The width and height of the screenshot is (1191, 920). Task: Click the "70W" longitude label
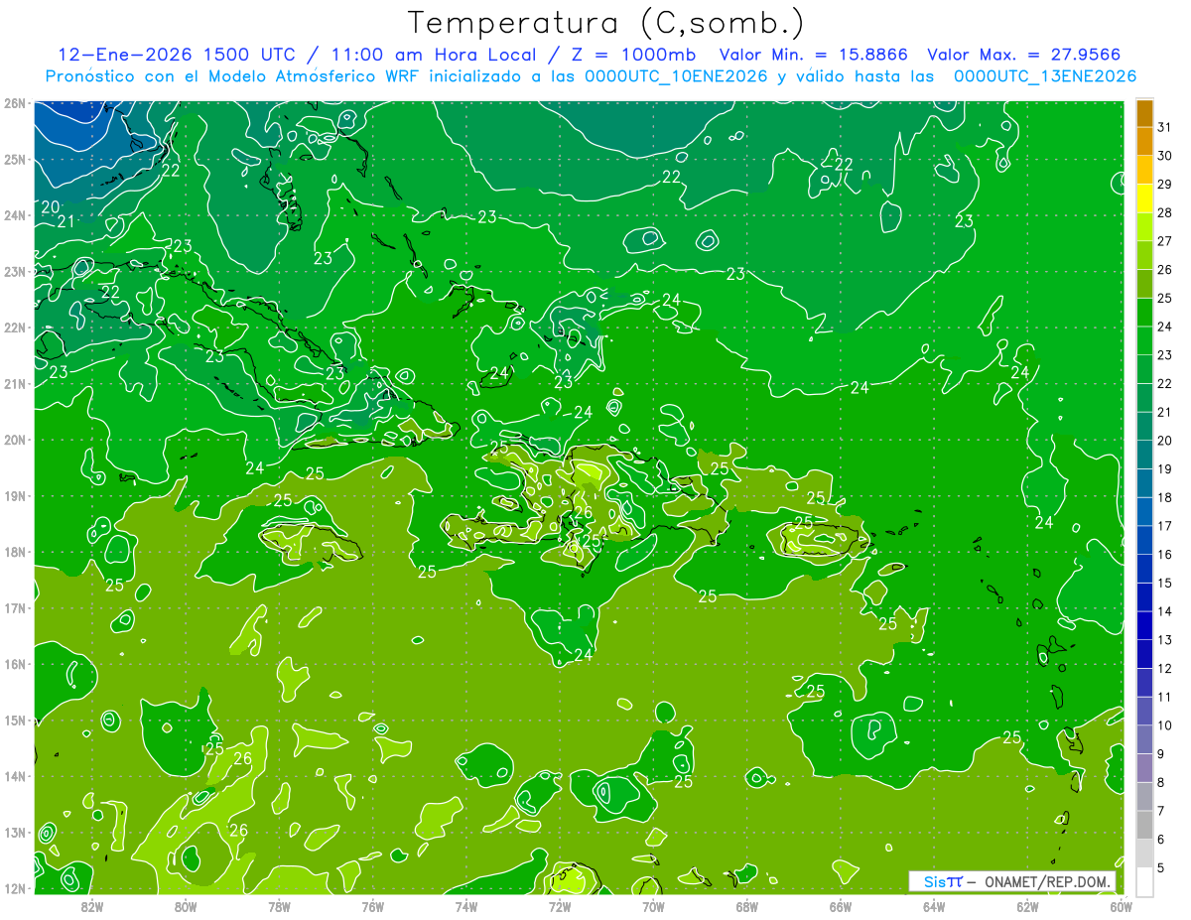click(653, 906)
